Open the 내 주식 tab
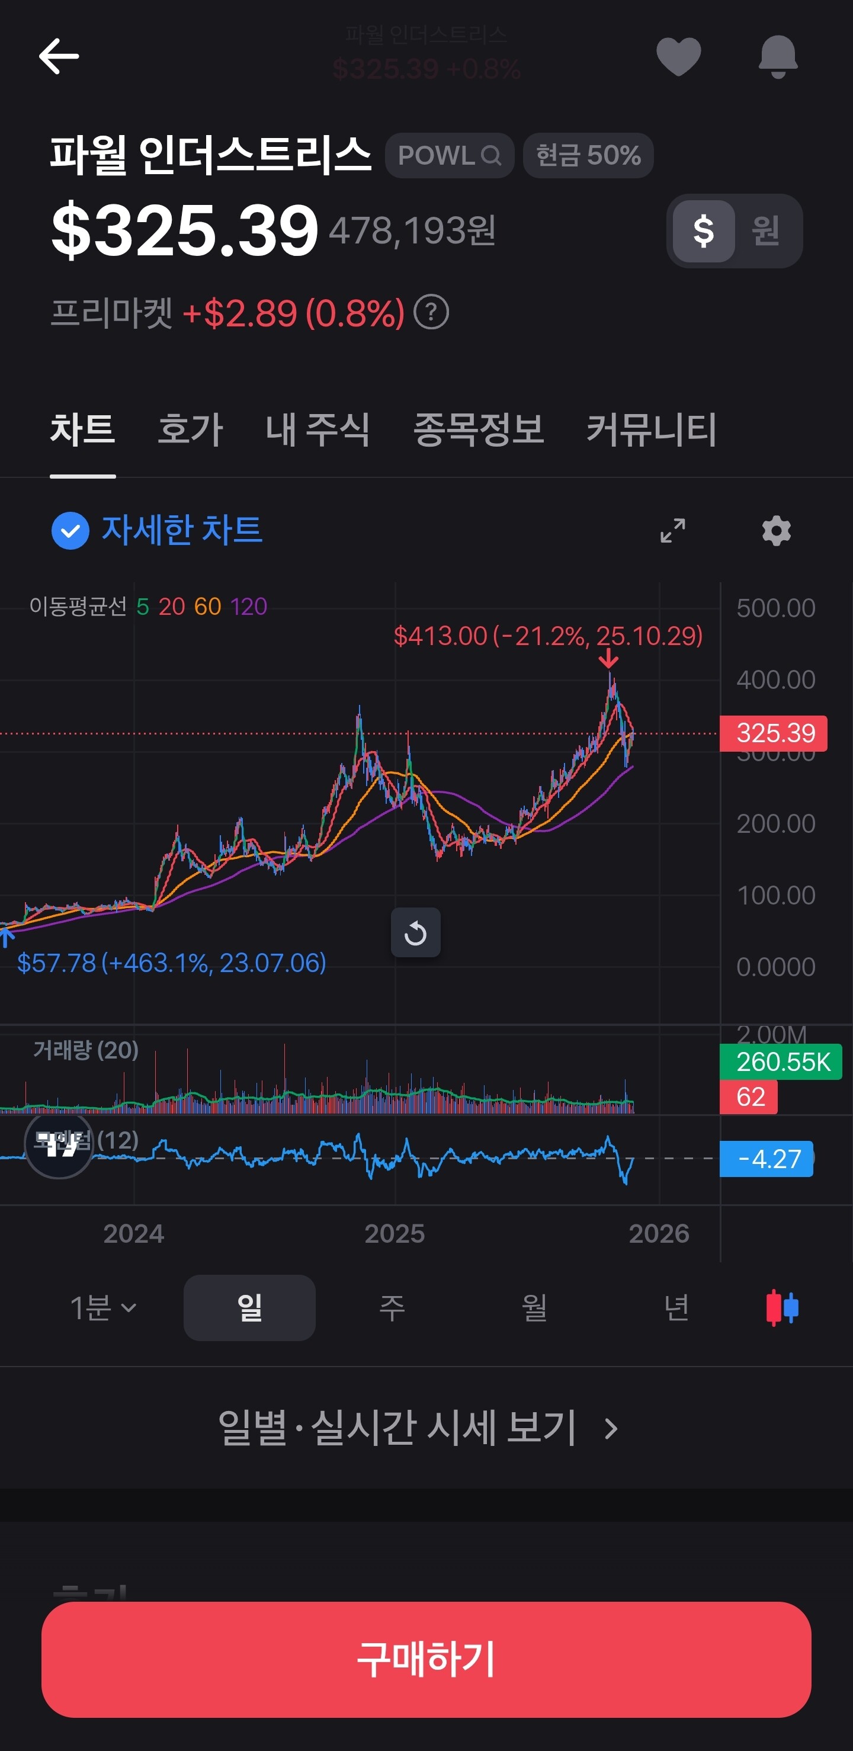This screenshot has height=1751, width=853. pos(318,429)
